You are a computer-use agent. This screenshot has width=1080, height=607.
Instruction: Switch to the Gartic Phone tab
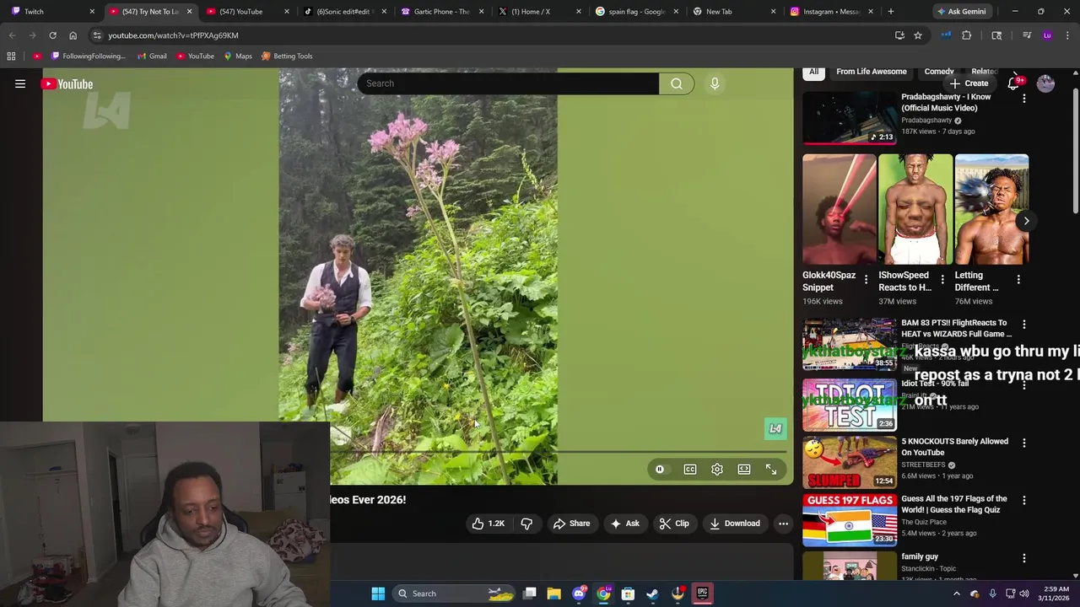pos(441,11)
